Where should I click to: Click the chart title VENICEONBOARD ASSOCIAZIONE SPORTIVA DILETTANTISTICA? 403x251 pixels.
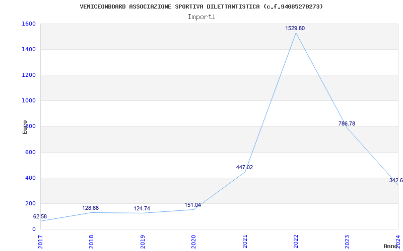[201, 7]
